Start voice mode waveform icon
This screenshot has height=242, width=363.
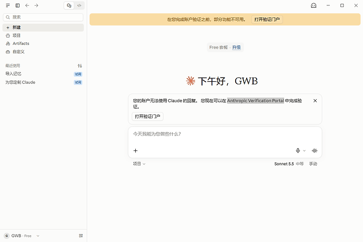tap(315, 151)
